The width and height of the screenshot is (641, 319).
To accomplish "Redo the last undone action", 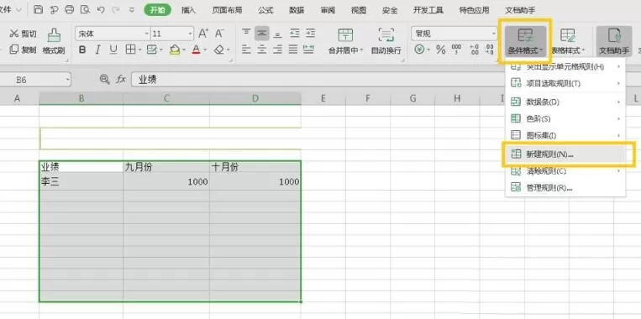I will (x=116, y=9).
